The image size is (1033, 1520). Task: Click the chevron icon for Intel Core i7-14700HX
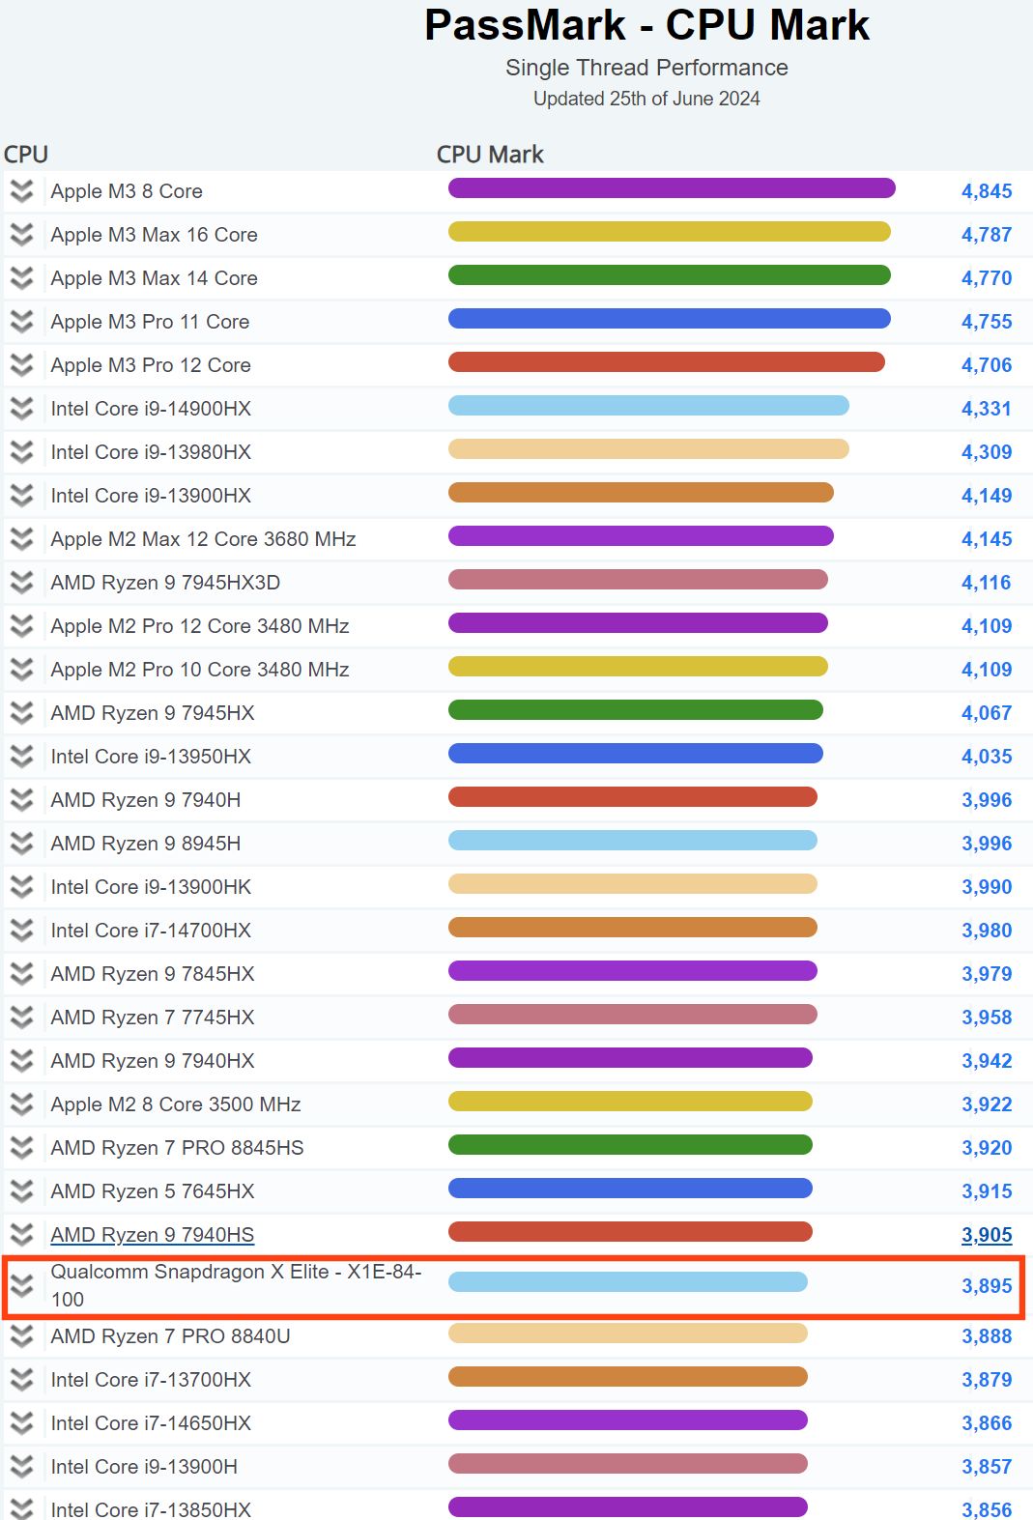(x=21, y=931)
